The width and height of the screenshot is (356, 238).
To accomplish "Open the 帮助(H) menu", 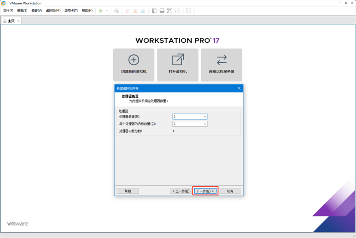I will tap(87, 11).
